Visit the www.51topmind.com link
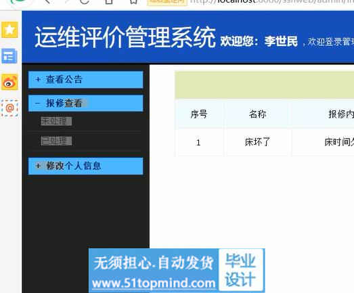This screenshot has width=354, height=293. pyautogui.click(x=154, y=283)
